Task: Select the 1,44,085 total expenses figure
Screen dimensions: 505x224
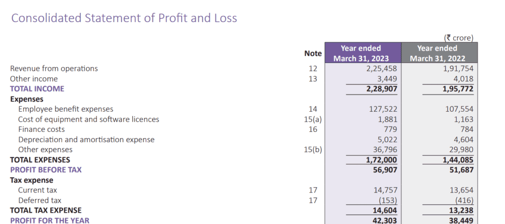Action: coord(458,160)
